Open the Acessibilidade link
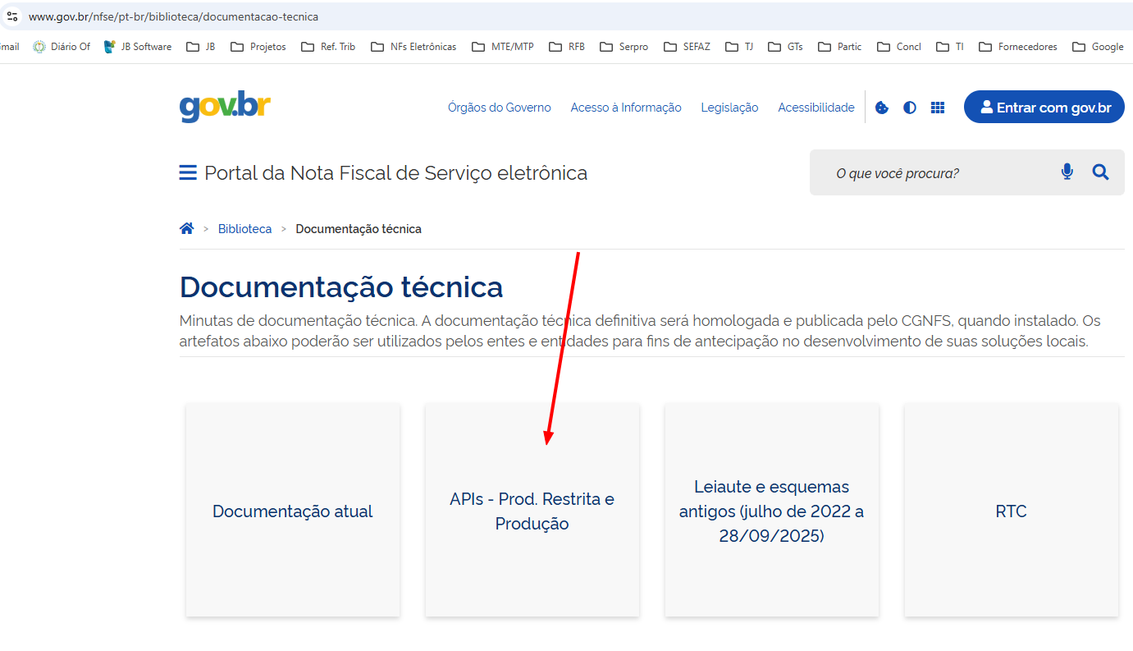The image size is (1133, 651). (x=815, y=108)
